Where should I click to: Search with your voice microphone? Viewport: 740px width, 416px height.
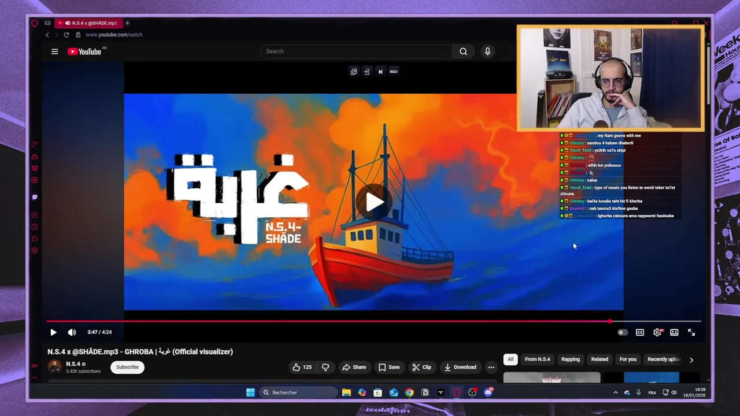487,51
